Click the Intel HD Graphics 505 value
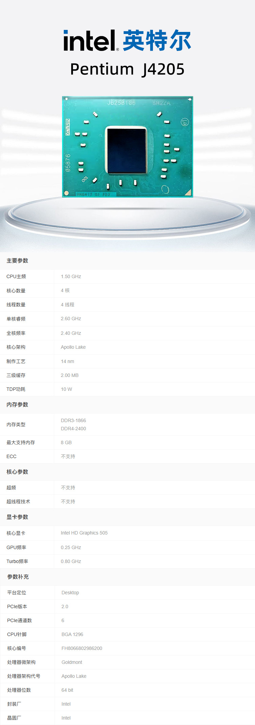255x725 pixels. click(84, 533)
